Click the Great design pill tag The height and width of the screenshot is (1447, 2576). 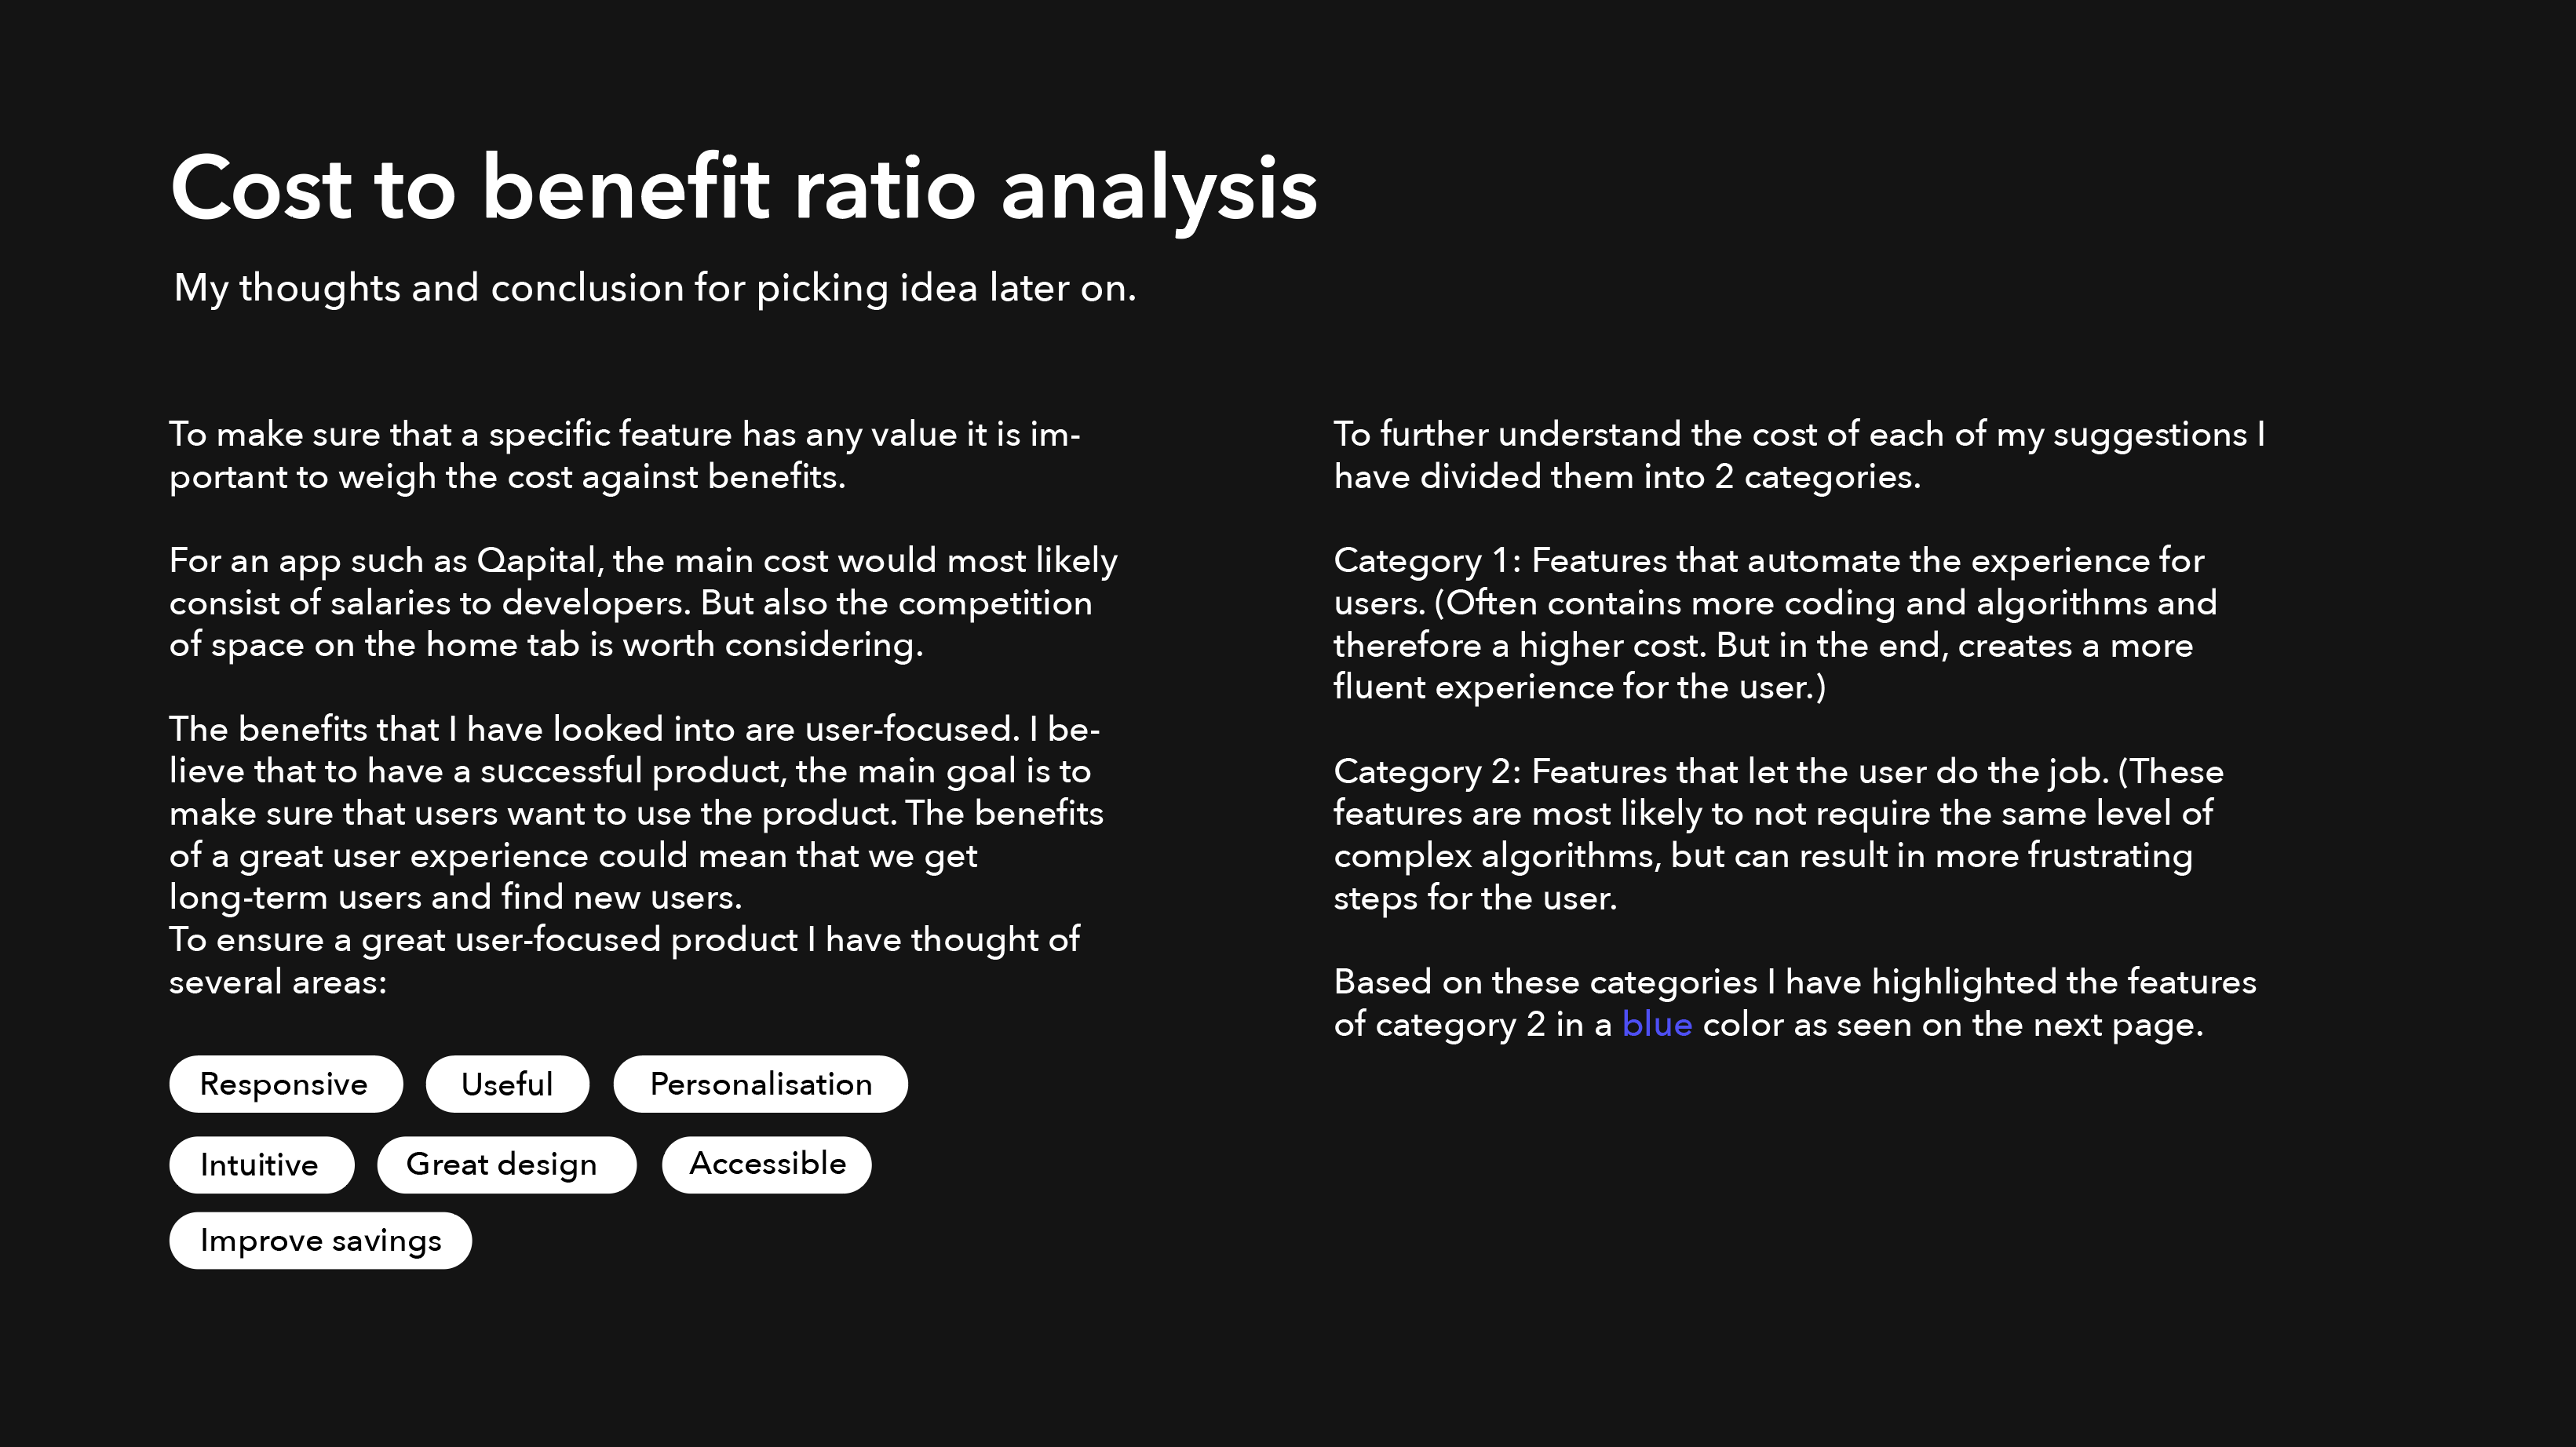(x=506, y=1165)
